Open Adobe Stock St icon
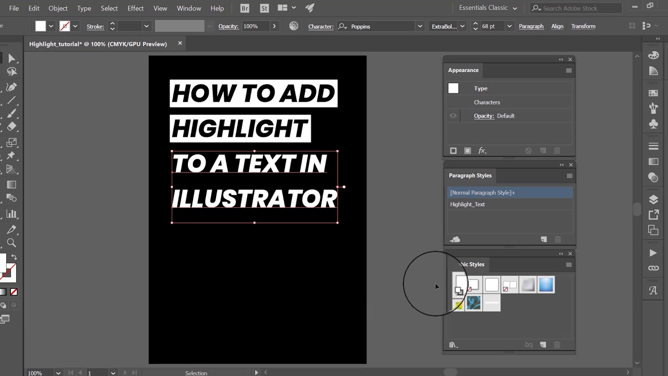Screen dimensions: 668x376 (x=264, y=8)
